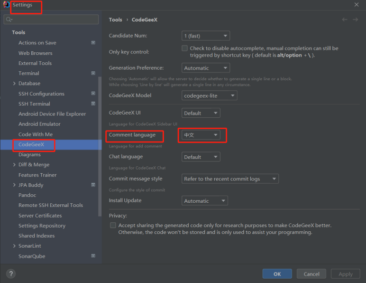This screenshot has height=283, width=366.
Task: Open Server Certificates settings
Action: (x=40, y=216)
